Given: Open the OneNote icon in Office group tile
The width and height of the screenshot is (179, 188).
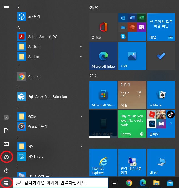Looking at the screenshot, I should (141, 27).
